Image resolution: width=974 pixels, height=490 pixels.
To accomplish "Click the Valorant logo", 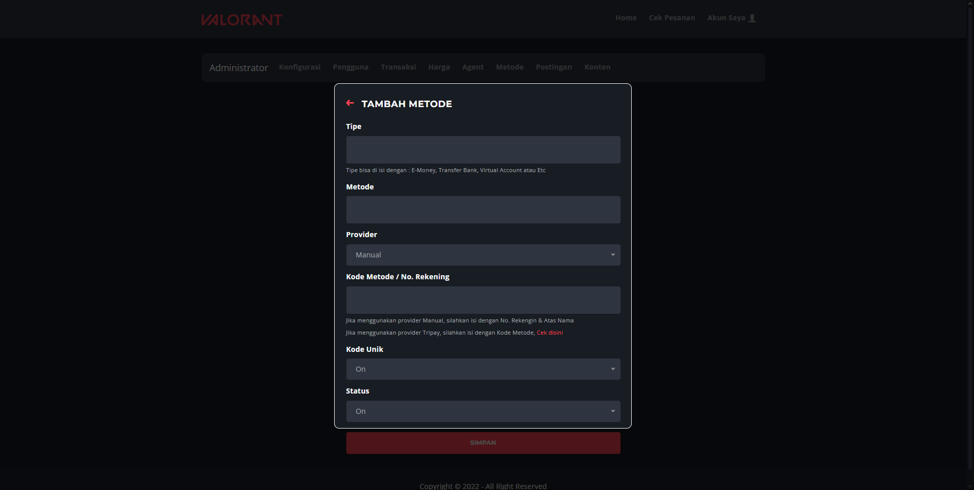I will (x=242, y=20).
